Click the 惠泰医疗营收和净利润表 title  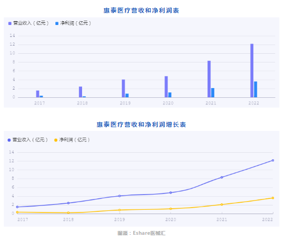[141, 10]
